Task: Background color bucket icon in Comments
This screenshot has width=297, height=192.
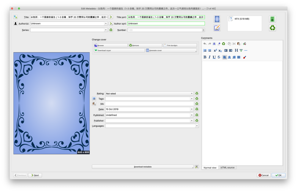Action: coord(244,44)
